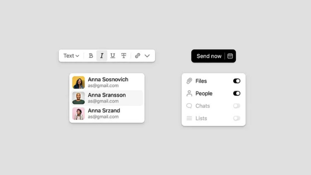This screenshot has width=311, height=175.
Task: Click the Lists label
Action: click(x=201, y=118)
